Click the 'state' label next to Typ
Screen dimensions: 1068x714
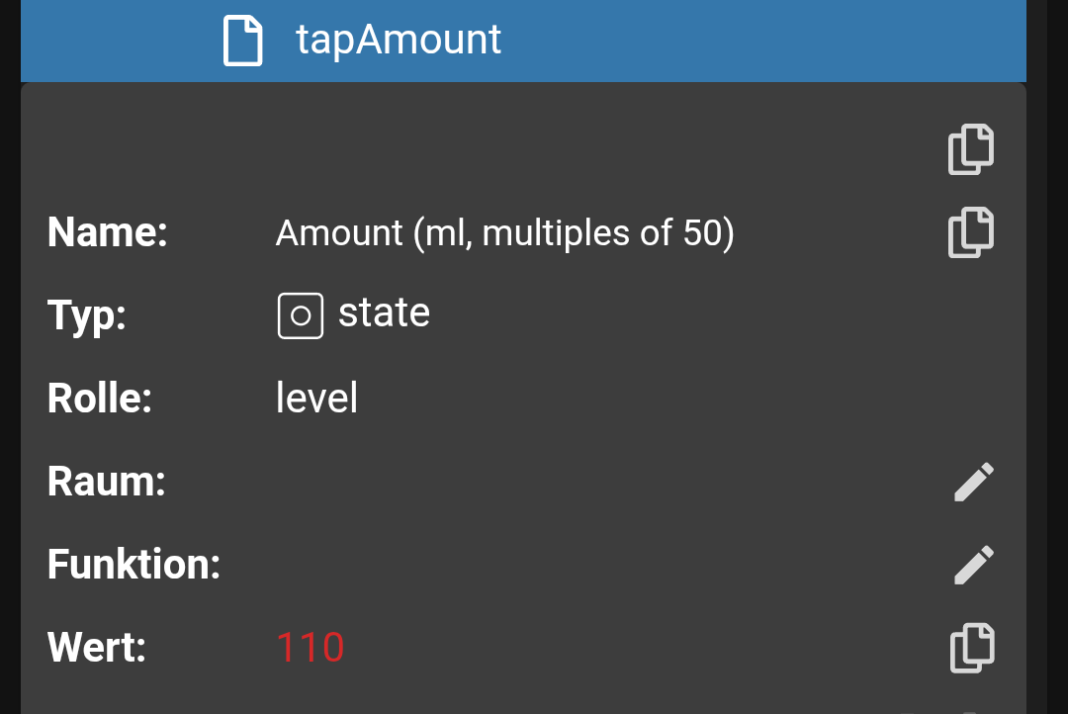click(x=385, y=312)
